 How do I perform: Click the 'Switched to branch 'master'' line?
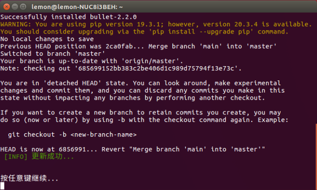53,54
